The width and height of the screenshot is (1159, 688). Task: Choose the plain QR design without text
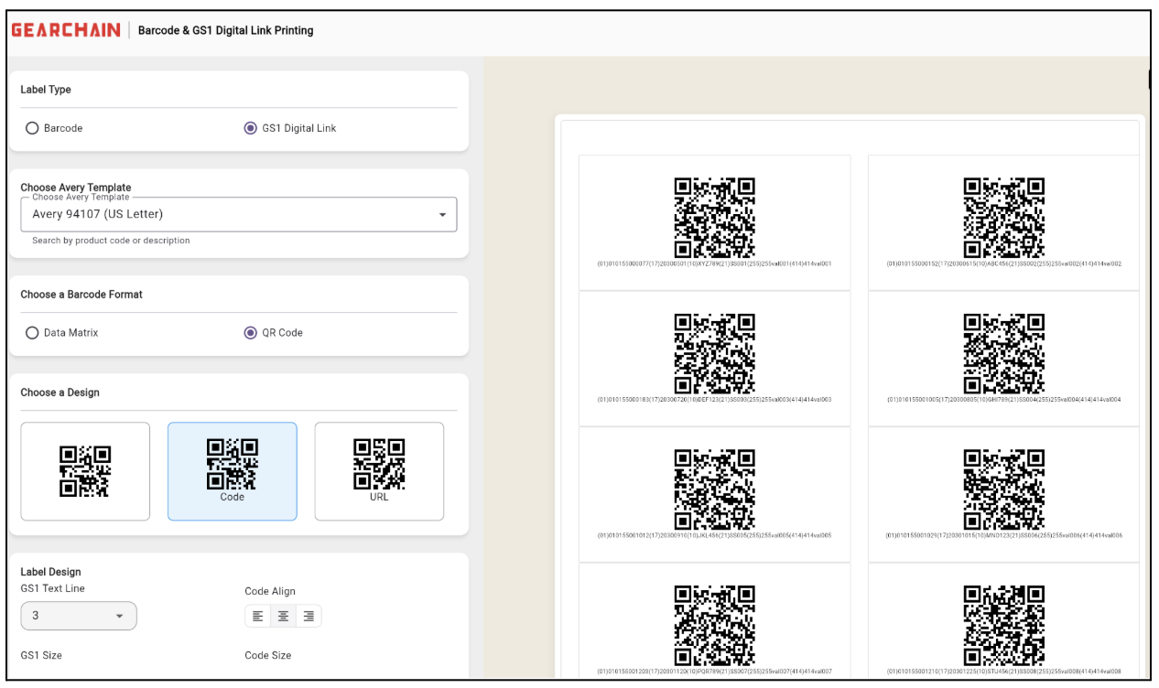coord(85,471)
